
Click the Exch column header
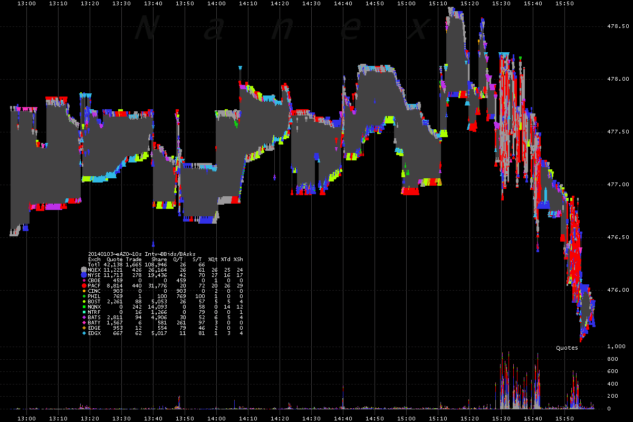pyautogui.click(x=94, y=259)
